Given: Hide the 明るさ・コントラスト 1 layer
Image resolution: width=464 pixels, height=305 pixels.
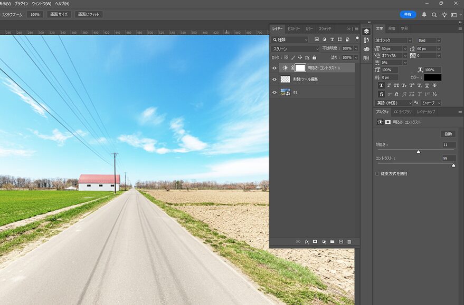Looking at the screenshot, I should (x=274, y=68).
